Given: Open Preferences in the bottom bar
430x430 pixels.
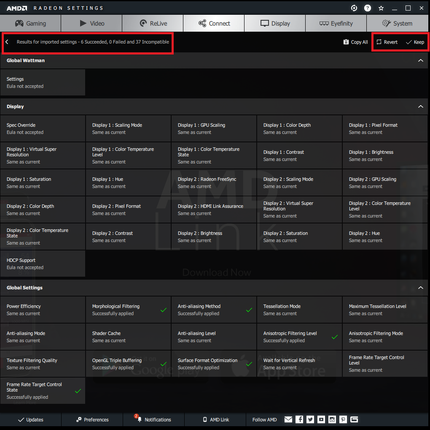Looking at the screenshot, I should 92,419.
